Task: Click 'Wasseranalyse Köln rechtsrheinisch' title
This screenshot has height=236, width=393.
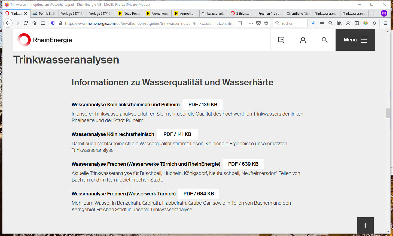Action: click(x=113, y=134)
